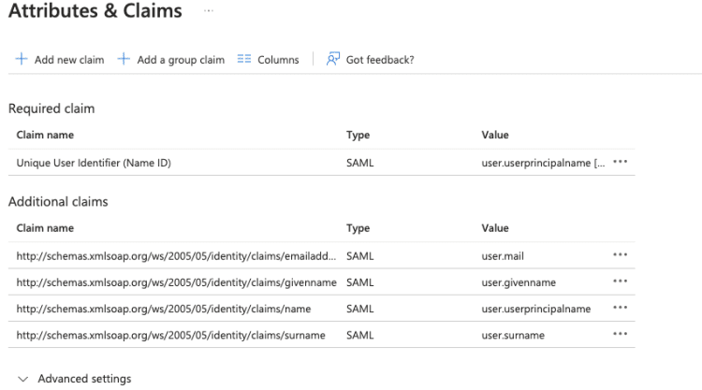Image resolution: width=702 pixels, height=390 pixels.
Task: Click the Advanced settings chevron arrow
Action: click(22, 380)
